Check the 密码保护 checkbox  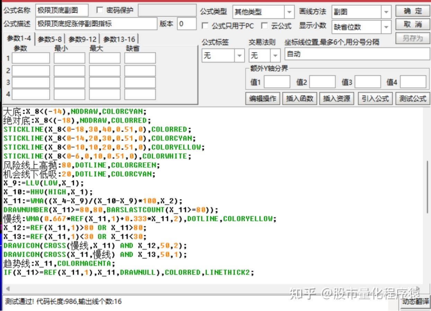pos(100,10)
